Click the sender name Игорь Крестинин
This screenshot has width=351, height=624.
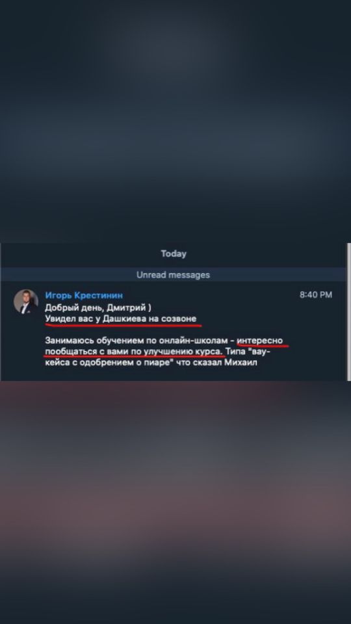(x=84, y=295)
